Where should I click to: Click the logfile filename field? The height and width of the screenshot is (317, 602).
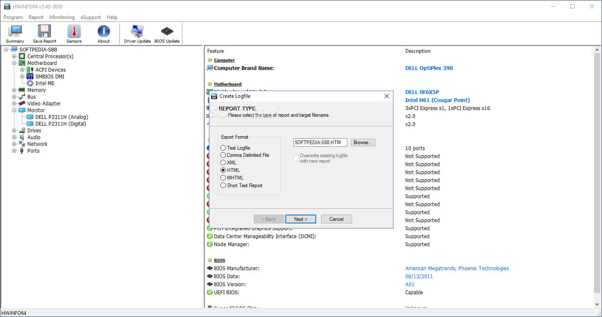tap(320, 142)
